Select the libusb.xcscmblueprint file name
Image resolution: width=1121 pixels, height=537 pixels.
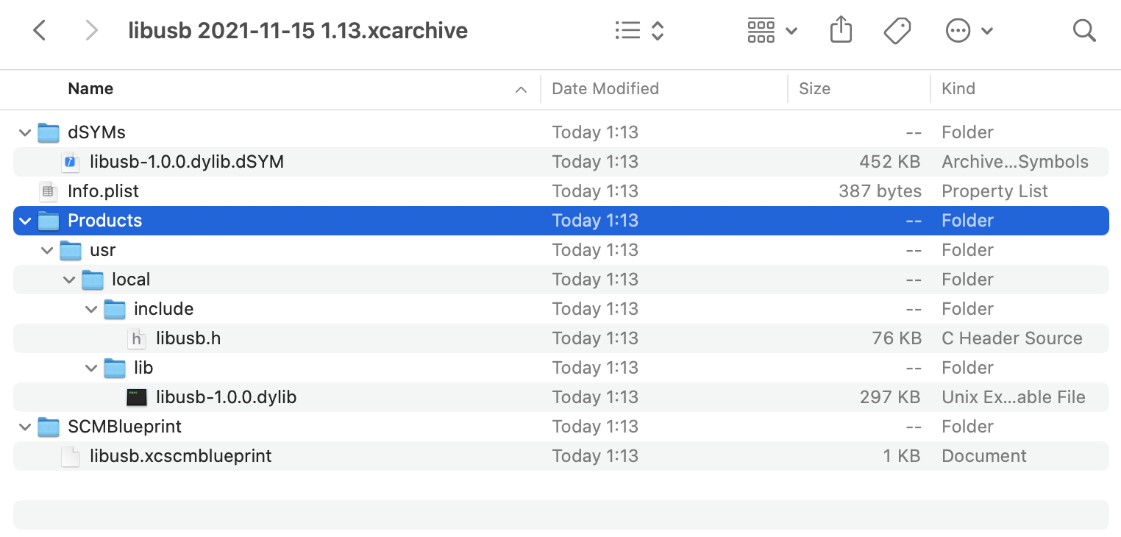click(181, 456)
